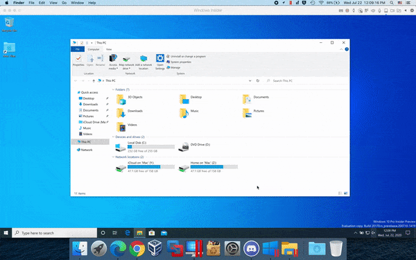
Task: Open Quick Access Toolbar customize arrow
Action: click(92, 43)
